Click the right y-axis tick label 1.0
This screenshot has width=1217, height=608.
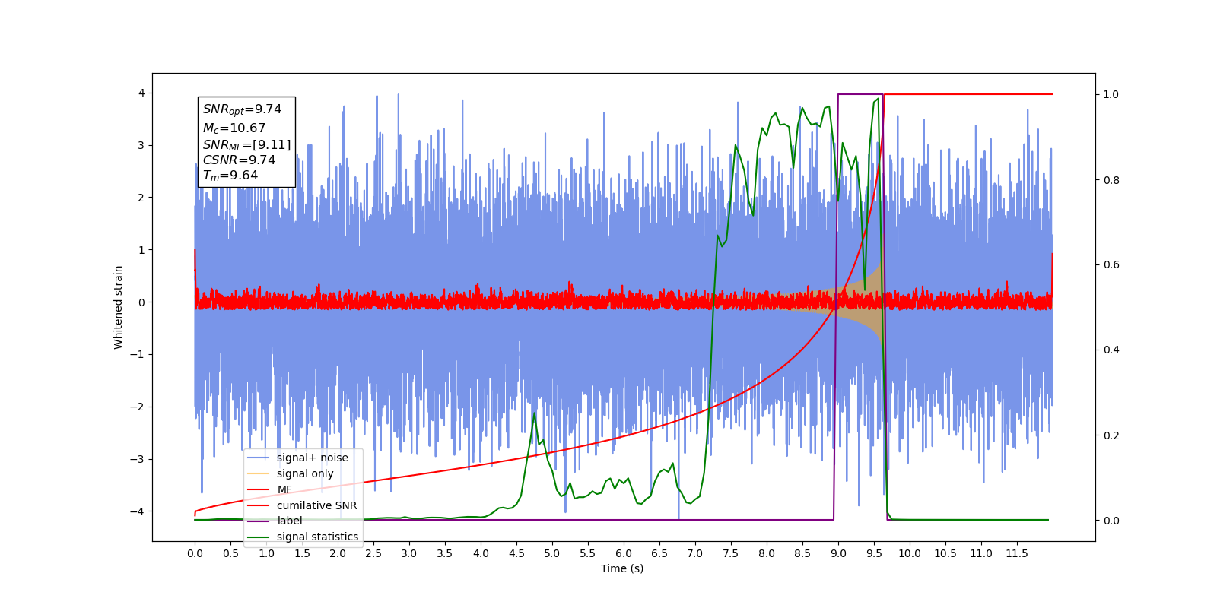coord(1111,95)
